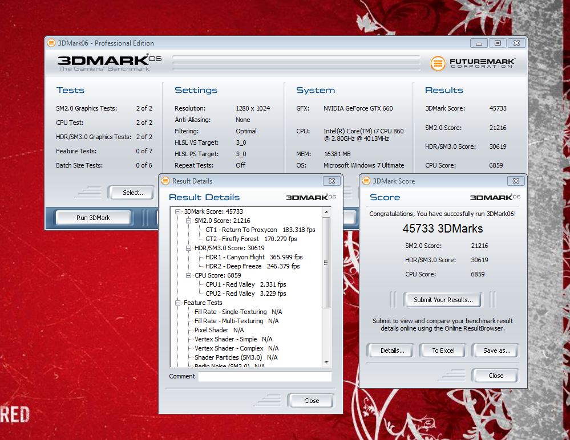Collapse the SM2.0 Score: 21216 node
The image size is (570, 440).
click(188, 221)
